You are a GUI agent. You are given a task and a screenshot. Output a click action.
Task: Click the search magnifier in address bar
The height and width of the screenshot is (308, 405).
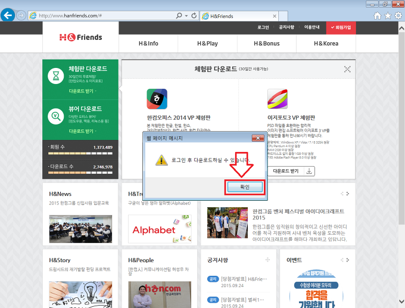coord(179,15)
